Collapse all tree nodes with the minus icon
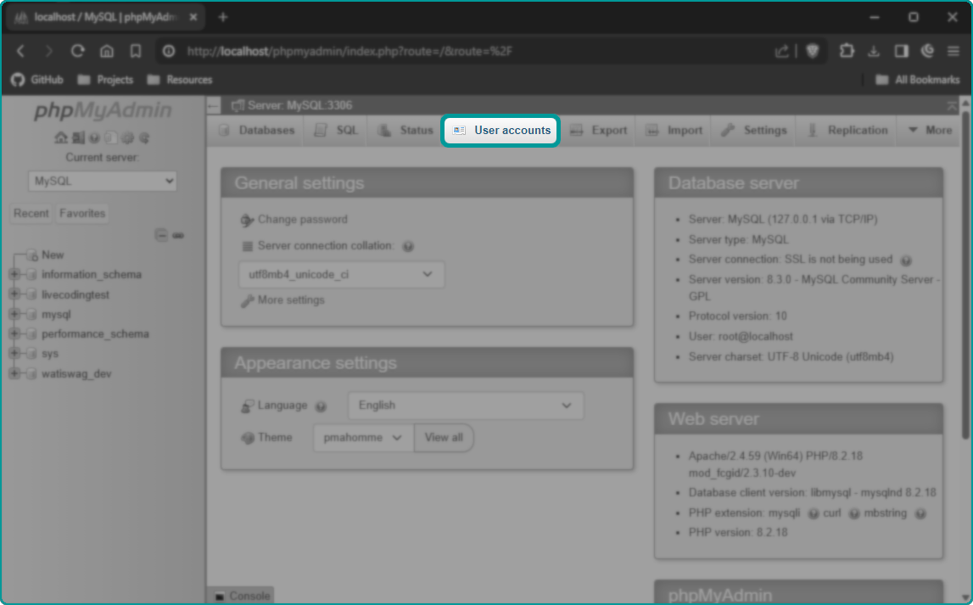 coord(161,235)
